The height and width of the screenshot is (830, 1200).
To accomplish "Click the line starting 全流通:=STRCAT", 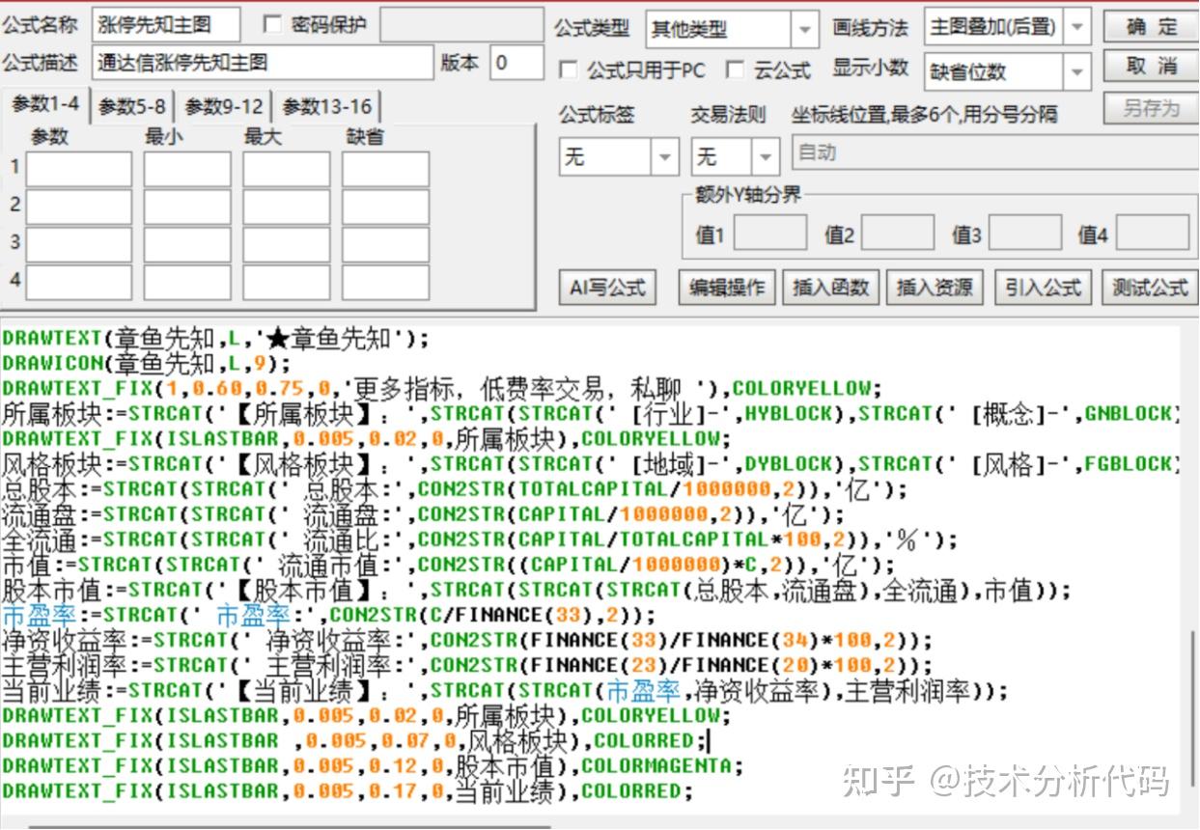I will [x=480, y=539].
